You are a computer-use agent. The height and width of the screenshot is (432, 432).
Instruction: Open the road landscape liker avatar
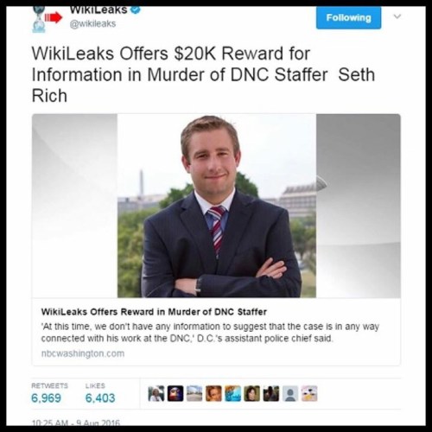[x=194, y=393]
